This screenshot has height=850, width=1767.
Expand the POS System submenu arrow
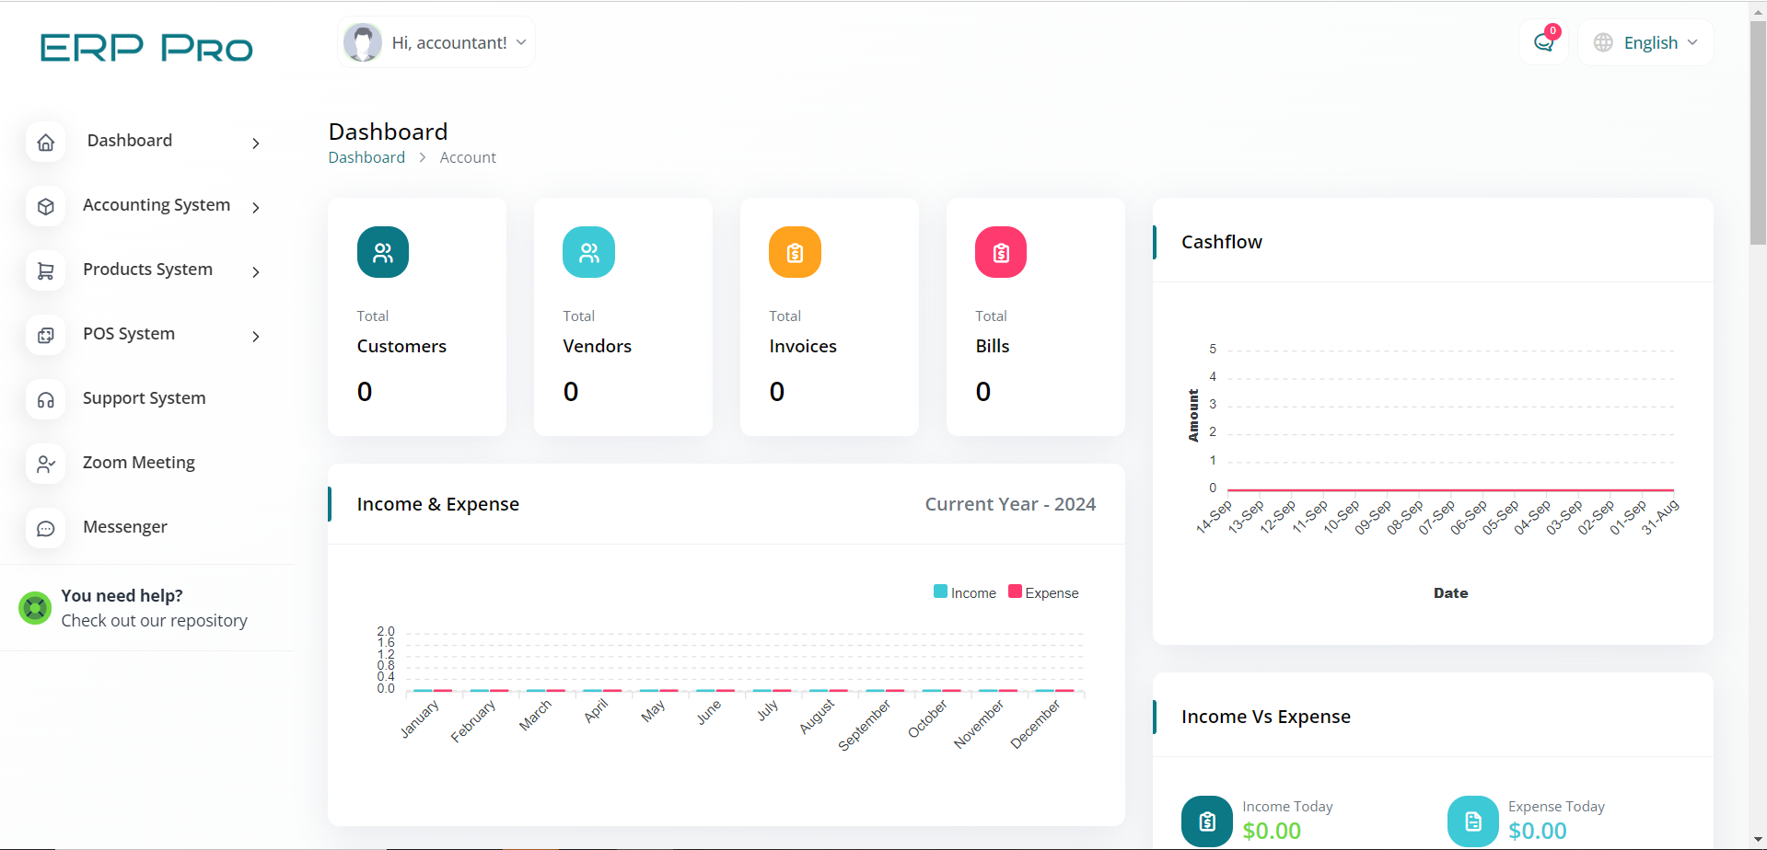click(x=256, y=337)
